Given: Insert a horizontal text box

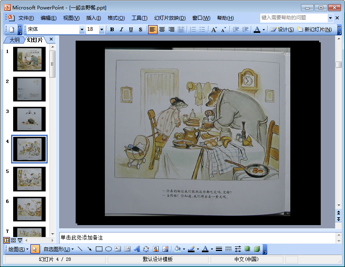Looking at the screenshot, I should 118,249.
